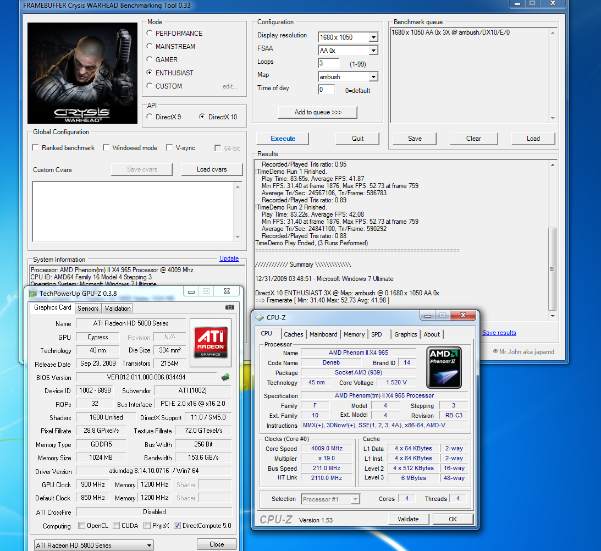Image resolution: width=601 pixels, height=551 pixels.
Task: Open the GPU-Z graphics card selector dropdown
Action: pos(94,545)
